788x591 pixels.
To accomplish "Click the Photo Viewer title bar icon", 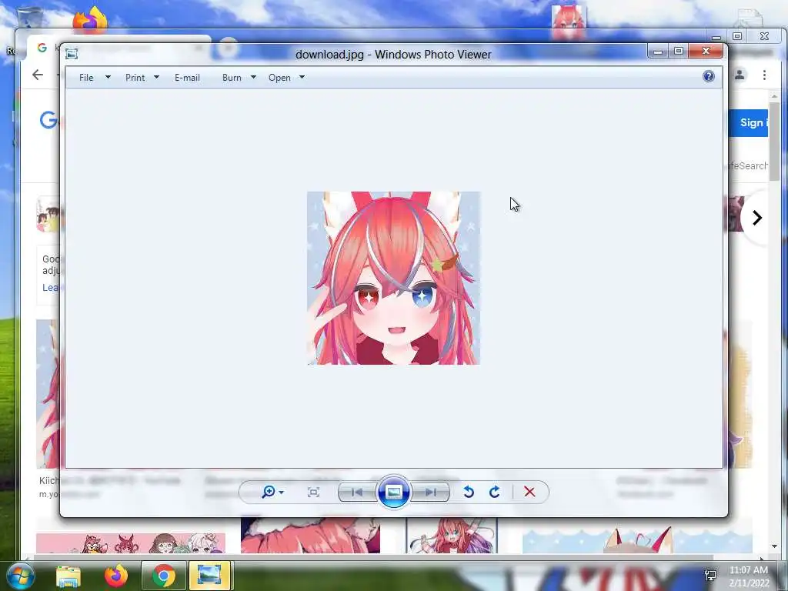I will tap(72, 54).
